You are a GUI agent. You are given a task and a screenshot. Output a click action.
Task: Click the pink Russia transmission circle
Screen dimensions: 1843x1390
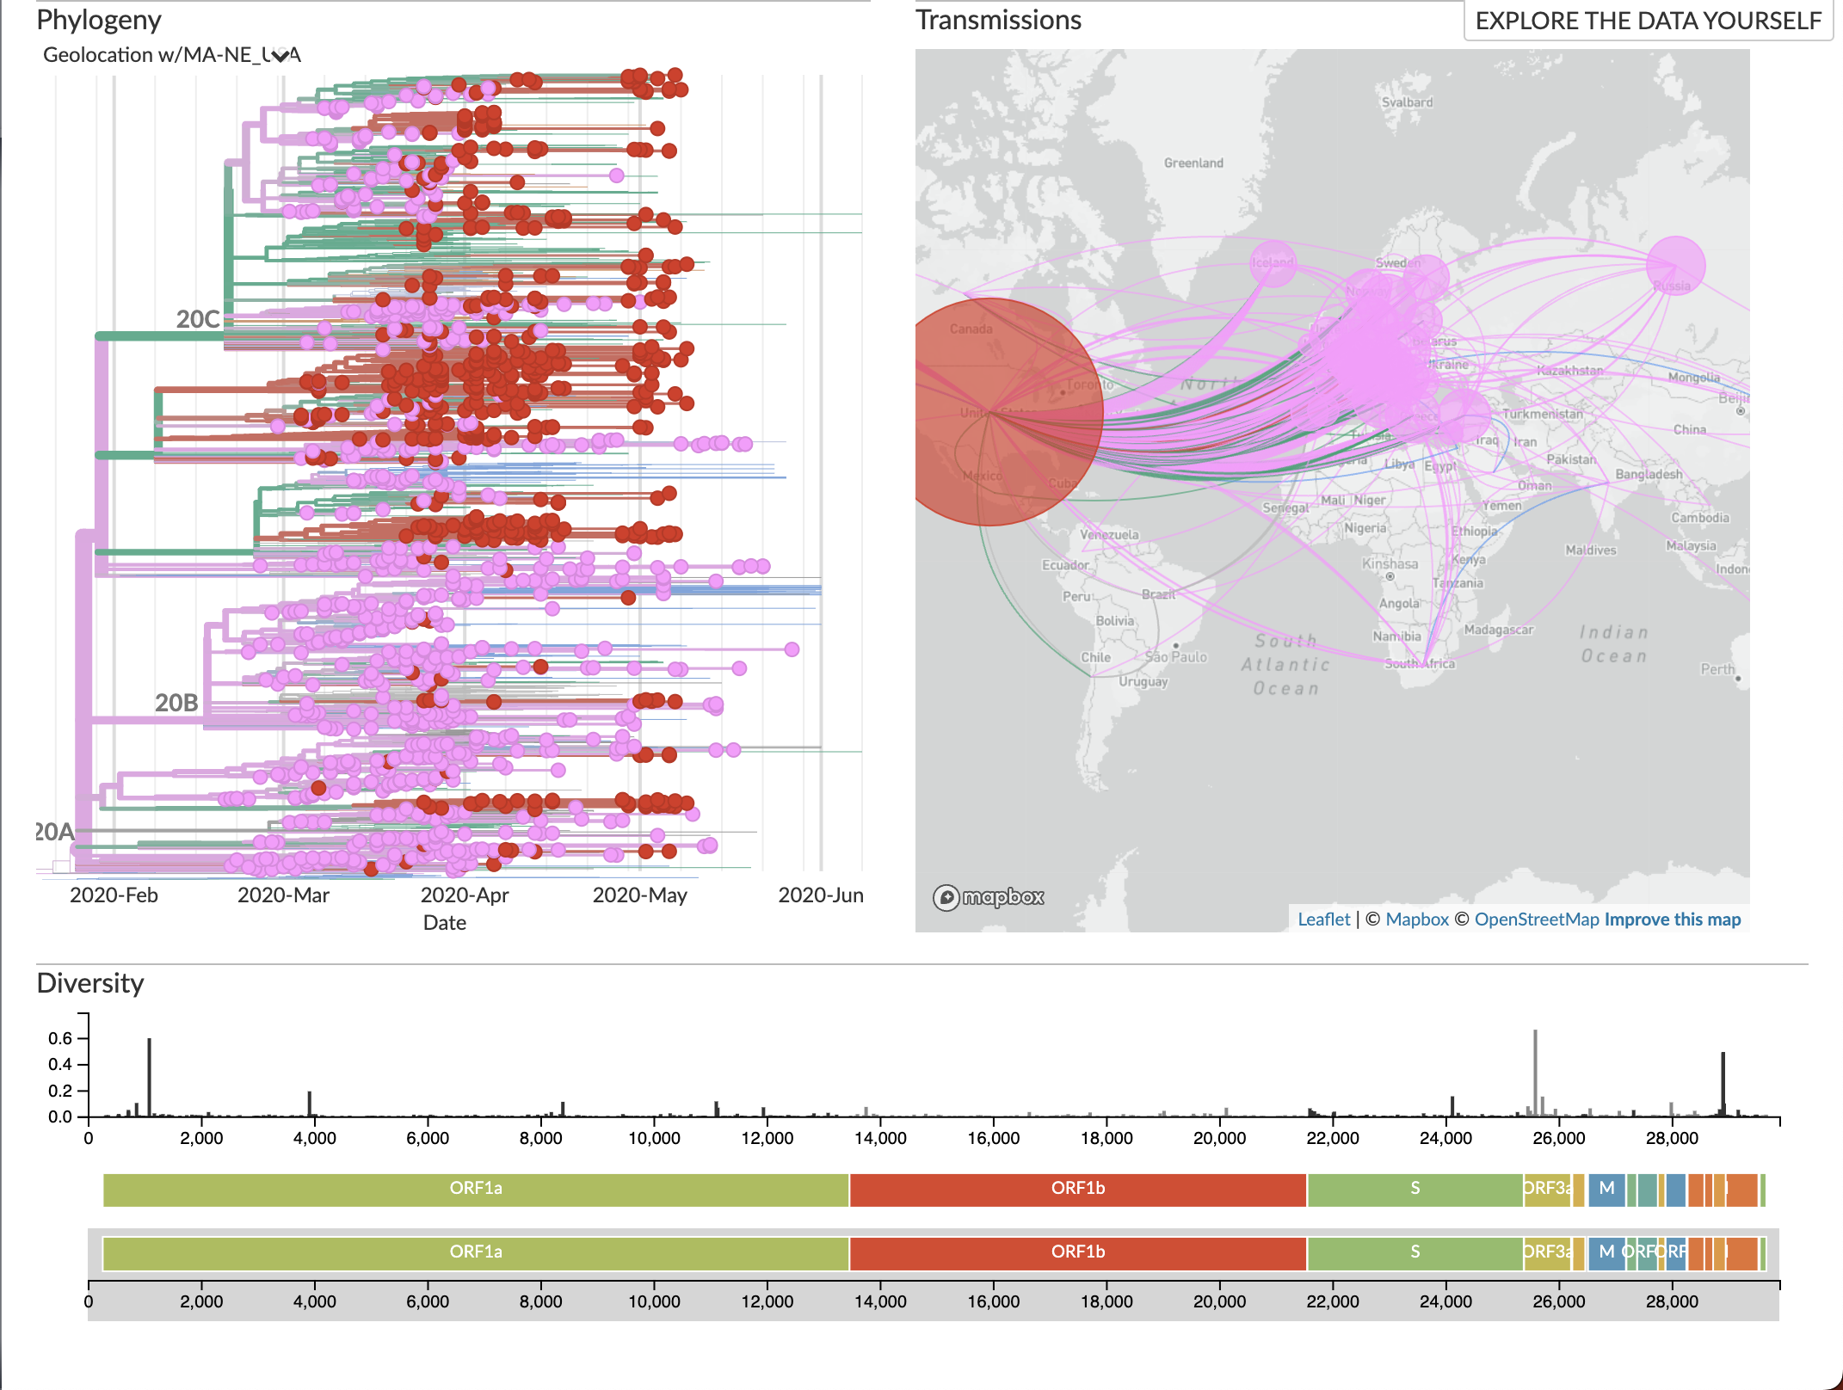(x=1675, y=265)
